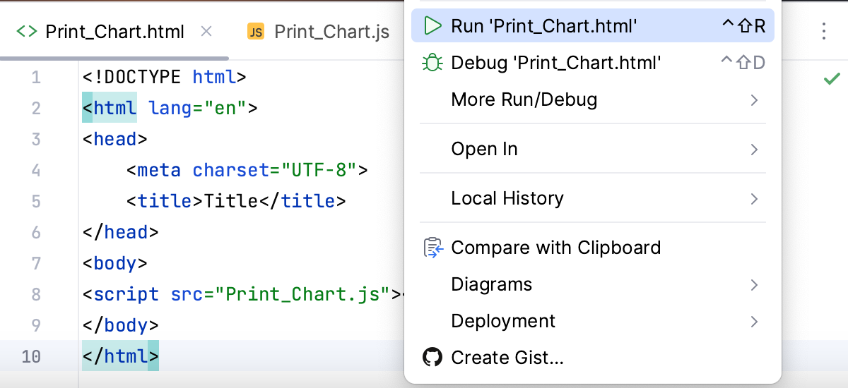Close the Print_Chart.html tab
This screenshot has height=388, width=848.
pyautogui.click(x=206, y=31)
